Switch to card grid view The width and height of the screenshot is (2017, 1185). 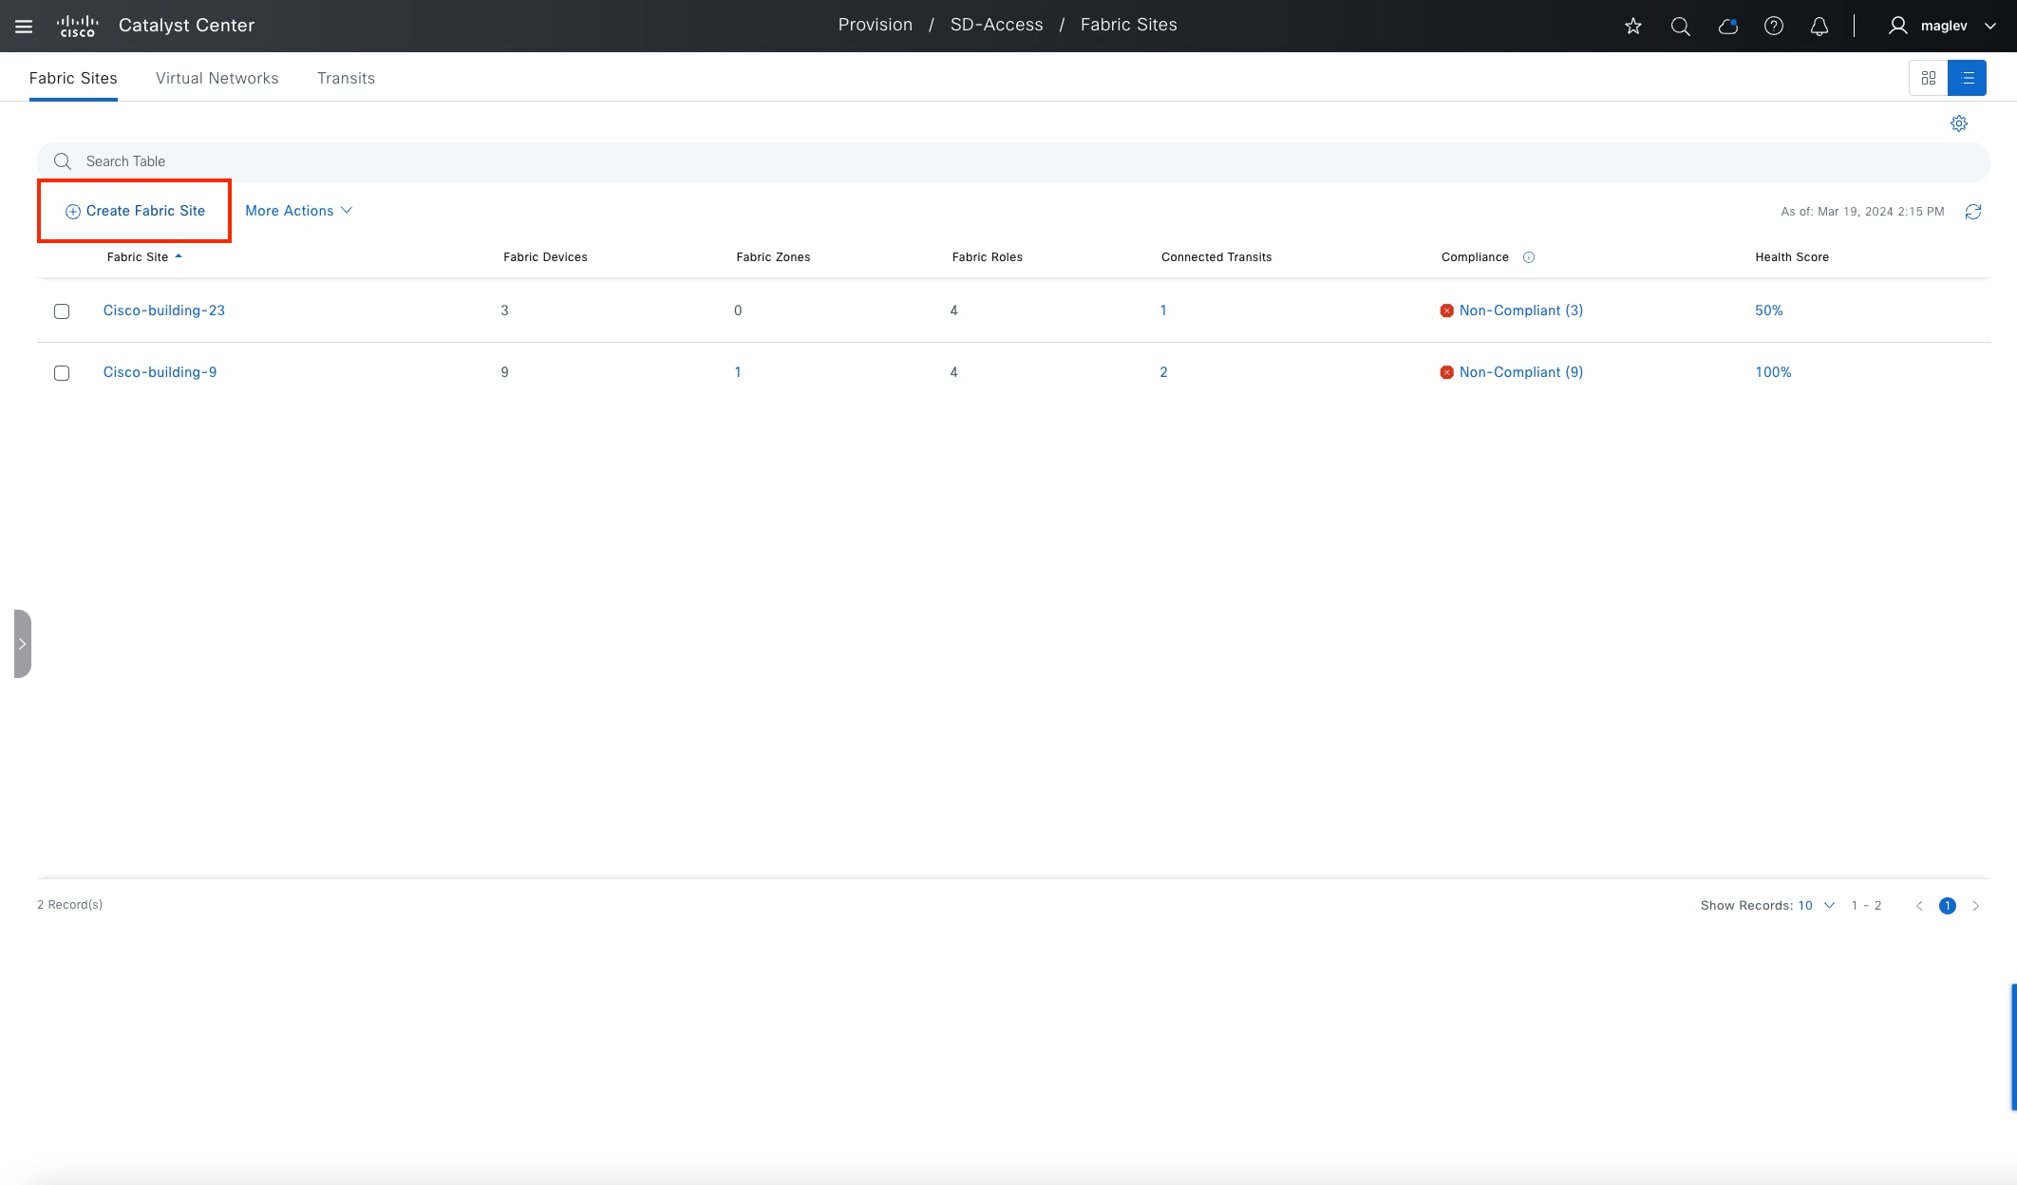click(x=1928, y=78)
